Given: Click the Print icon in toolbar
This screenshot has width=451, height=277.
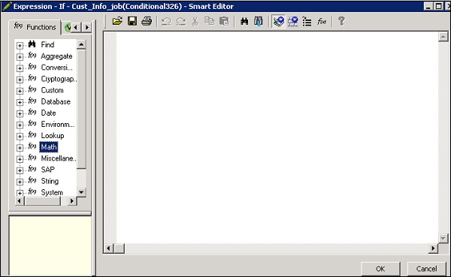Looking at the screenshot, I should [147, 21].
